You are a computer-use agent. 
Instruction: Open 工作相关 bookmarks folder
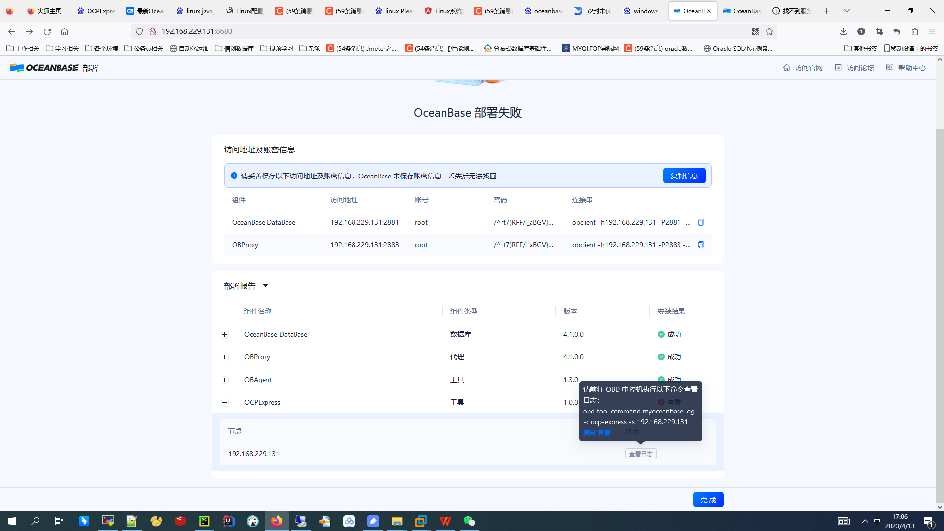tap(23, 48)
